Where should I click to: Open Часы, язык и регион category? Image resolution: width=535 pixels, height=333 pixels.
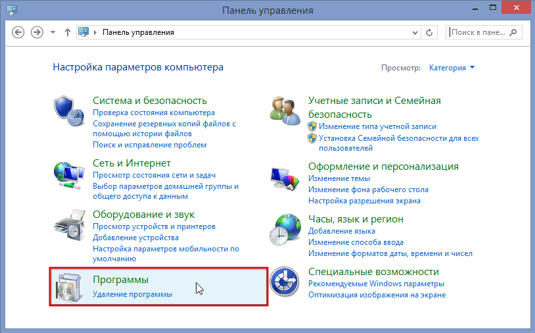coord(356,219)
